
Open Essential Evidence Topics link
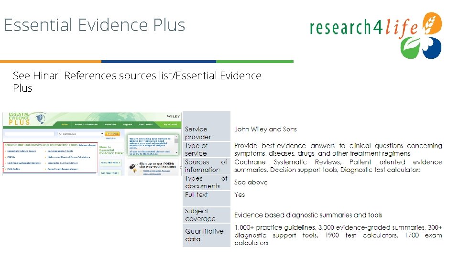[x=22, y=151]
